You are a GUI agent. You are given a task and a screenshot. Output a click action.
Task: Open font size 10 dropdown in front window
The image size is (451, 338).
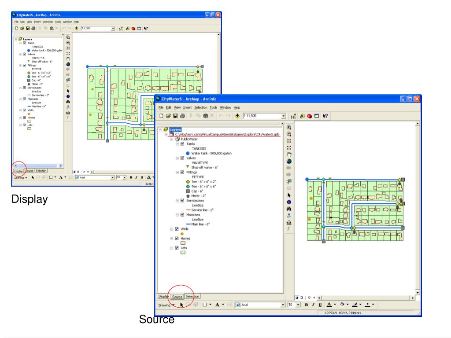[298, 305]
